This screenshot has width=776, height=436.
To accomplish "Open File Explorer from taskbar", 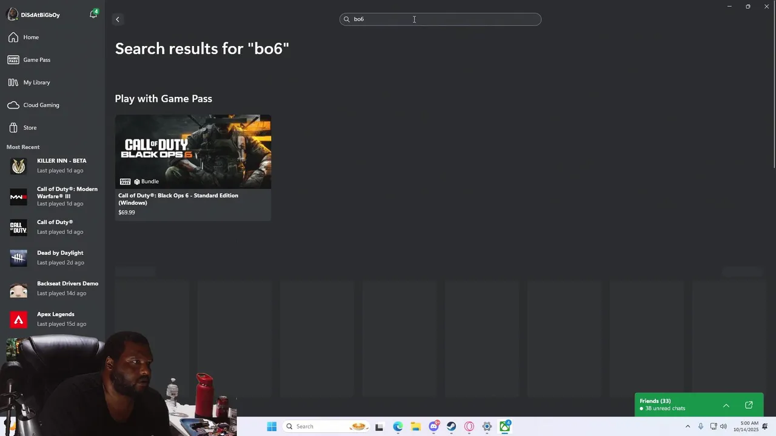I will [415, 426].
